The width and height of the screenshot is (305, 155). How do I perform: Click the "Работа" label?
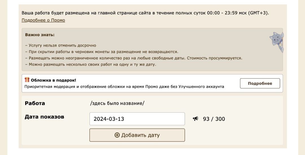[35, 103]
